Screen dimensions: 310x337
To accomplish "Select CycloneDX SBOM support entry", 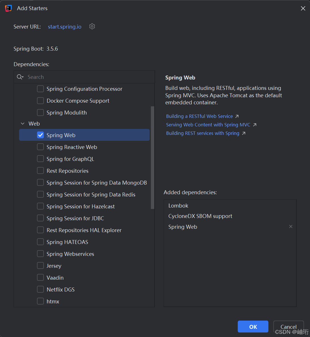I will [200, 216].
